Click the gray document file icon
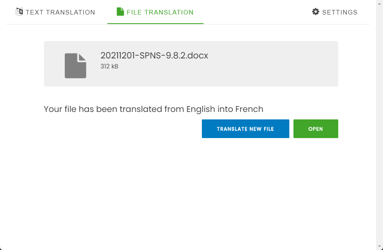This screenshot has height=250, width=383. (x=75, y=66)
